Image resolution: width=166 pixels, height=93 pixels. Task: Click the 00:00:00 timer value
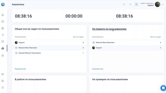tap(74, 16)
